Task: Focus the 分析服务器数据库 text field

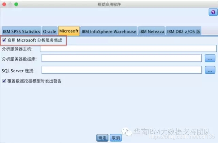Action: point(122,58)
